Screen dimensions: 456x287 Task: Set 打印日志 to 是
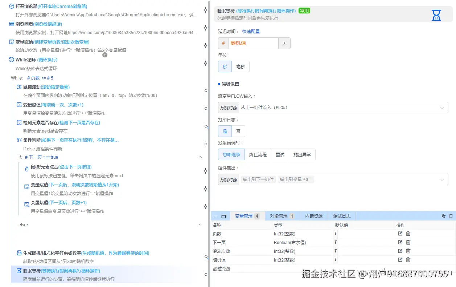click(x=225, y=131)
